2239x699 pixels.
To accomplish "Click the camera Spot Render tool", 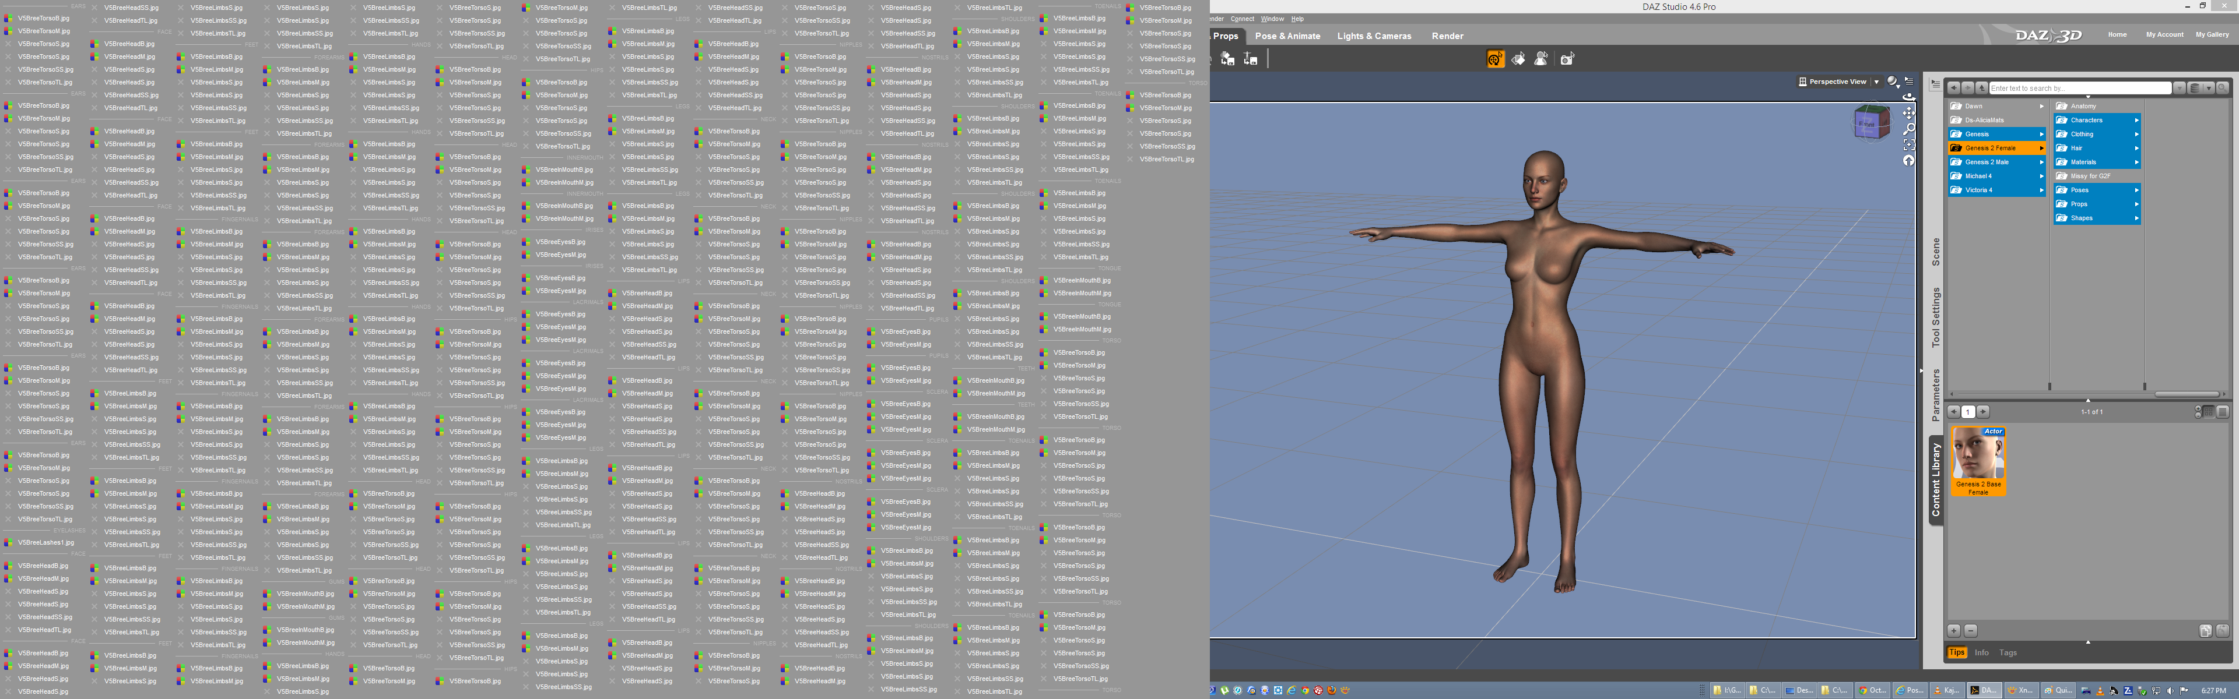I will click(1567, 59).
